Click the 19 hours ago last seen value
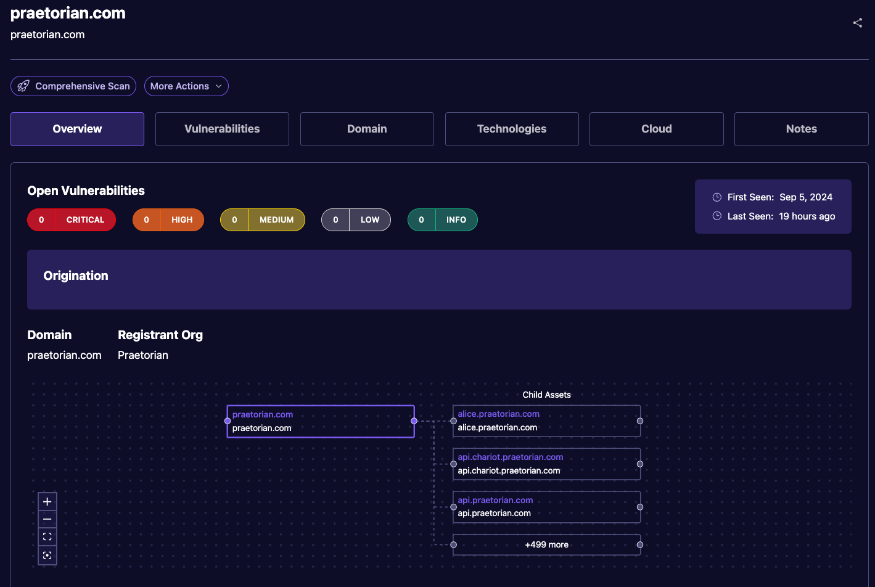The image size is (875, 587). (x=807, y=216)
